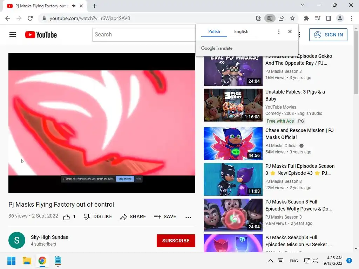Click the DISLIKE button

pyautogui.click(x=98, y=216)
